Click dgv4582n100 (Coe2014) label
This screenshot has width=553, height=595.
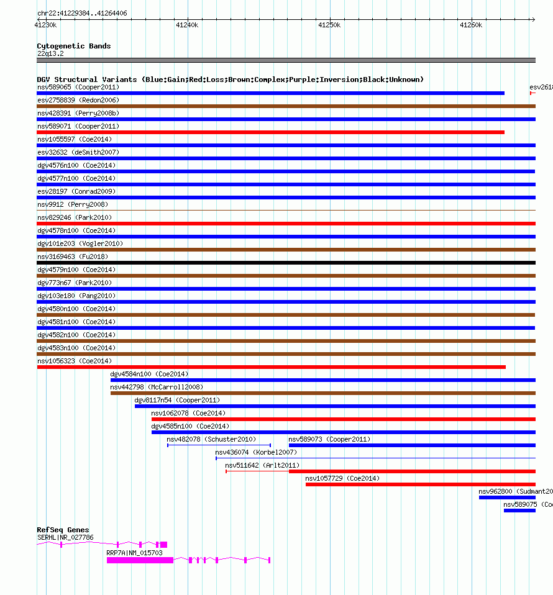tap(76, 335)
